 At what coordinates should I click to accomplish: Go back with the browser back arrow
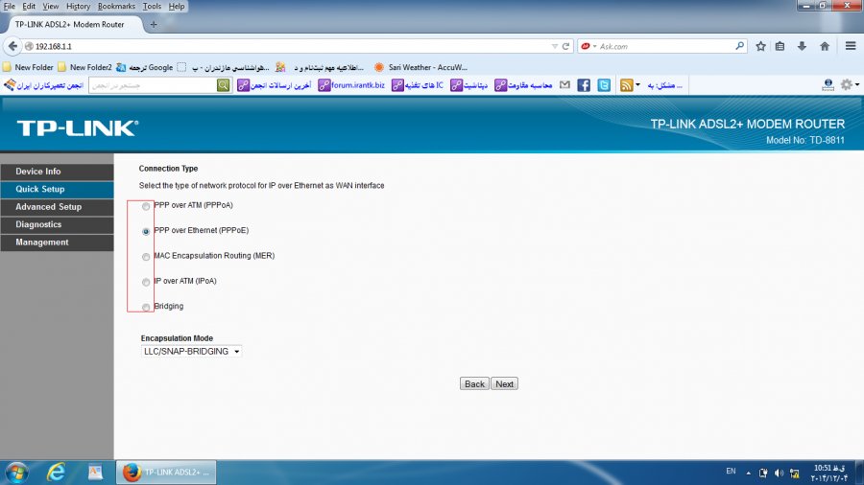tap(12, 46)
